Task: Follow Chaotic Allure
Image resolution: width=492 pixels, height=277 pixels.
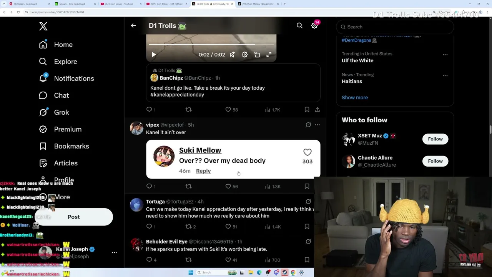Action: pyautogui.click(x=435, y=161)
